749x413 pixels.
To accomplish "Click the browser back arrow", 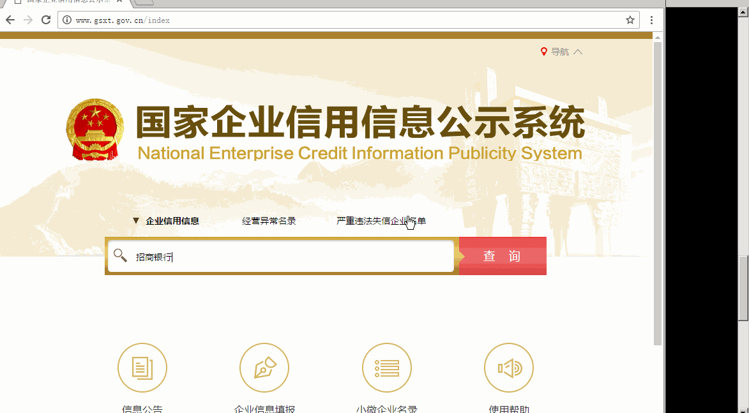I will tap(10, 20).
